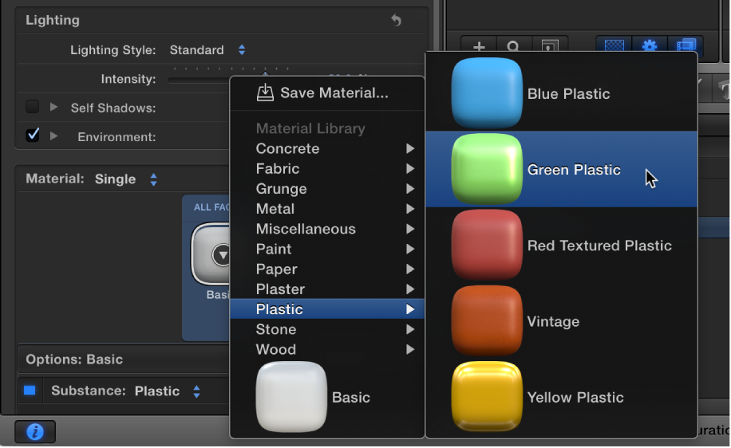Open the Fabric submenu

click(x=327, y=168)
